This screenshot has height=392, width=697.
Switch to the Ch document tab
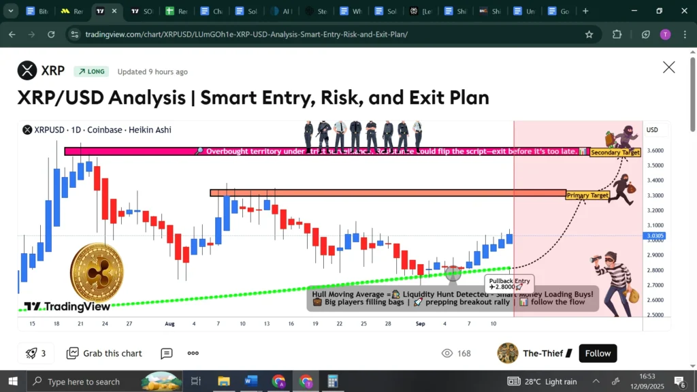coord(211,11)
